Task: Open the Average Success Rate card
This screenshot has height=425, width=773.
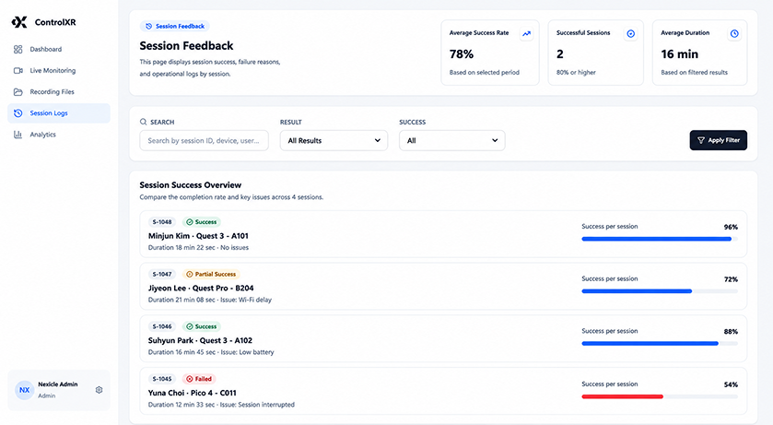Action: [490, 53]
